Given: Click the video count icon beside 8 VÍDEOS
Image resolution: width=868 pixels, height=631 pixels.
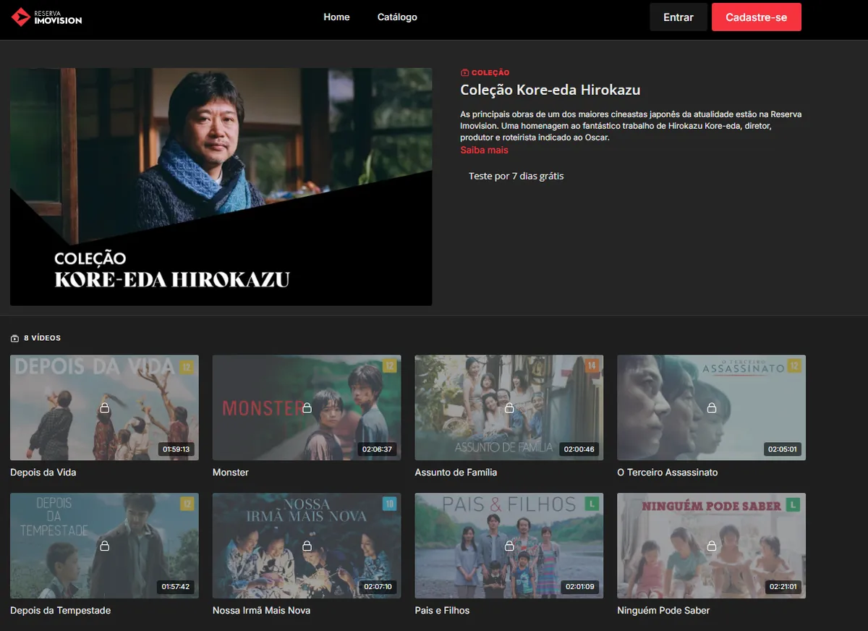Looking at the screenshot, I should 14,338.
